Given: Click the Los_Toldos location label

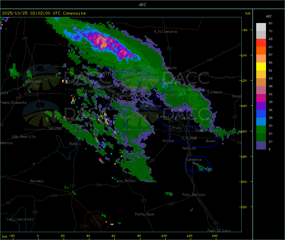Looking at the screenshot, I should pos(126,181).
